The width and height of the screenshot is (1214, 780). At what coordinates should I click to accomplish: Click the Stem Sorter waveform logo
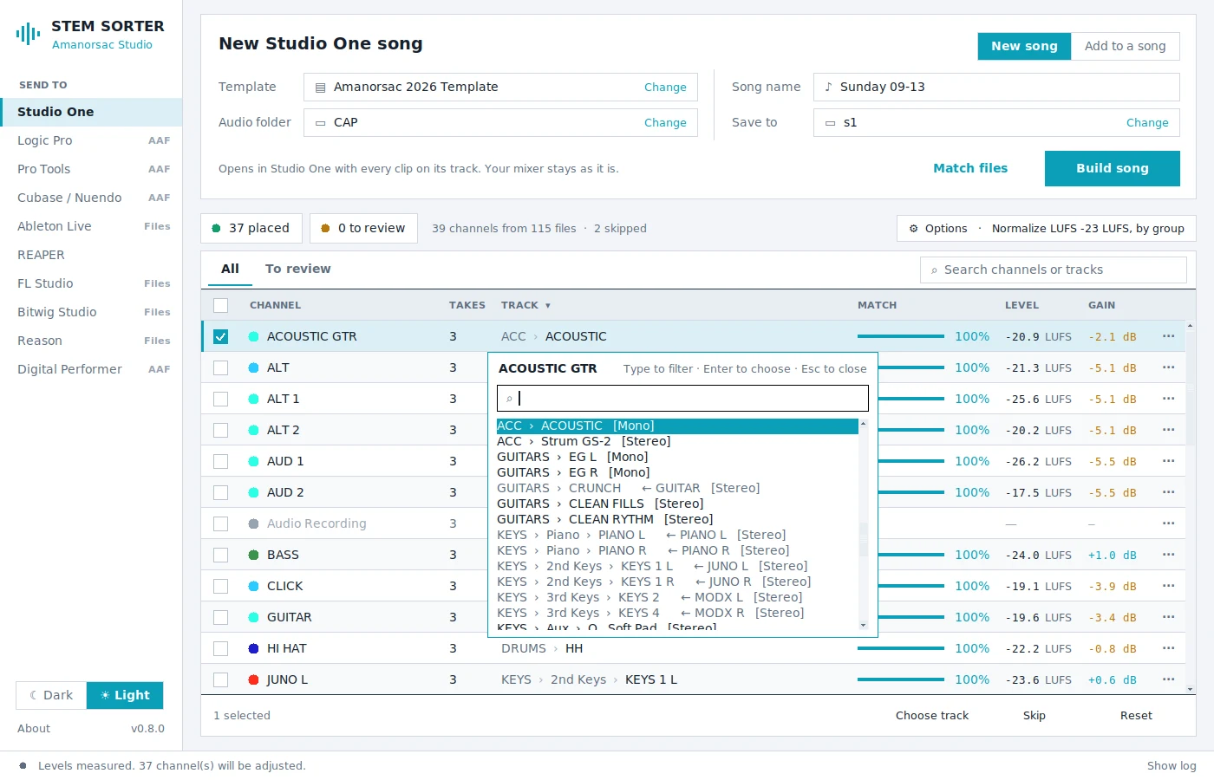click(28, 34)
